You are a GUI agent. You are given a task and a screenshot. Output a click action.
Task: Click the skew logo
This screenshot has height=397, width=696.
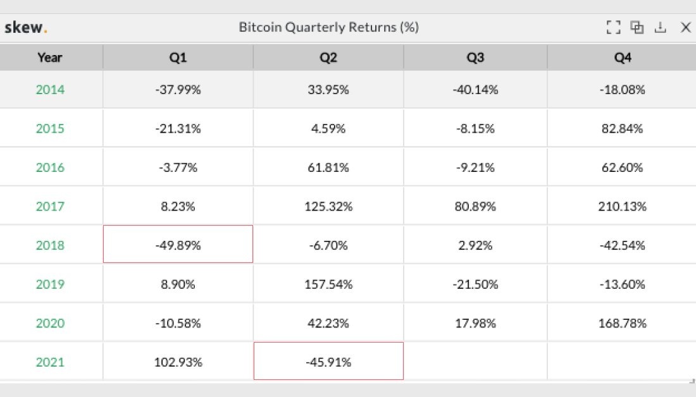26,27
